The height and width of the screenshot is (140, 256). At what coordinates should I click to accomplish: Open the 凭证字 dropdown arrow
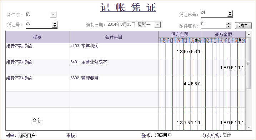point(53,15)
